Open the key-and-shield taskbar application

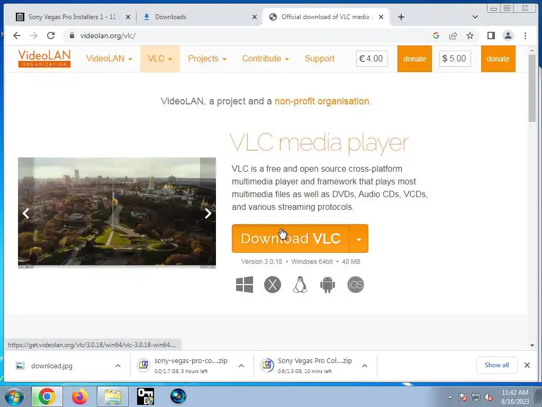146,396
